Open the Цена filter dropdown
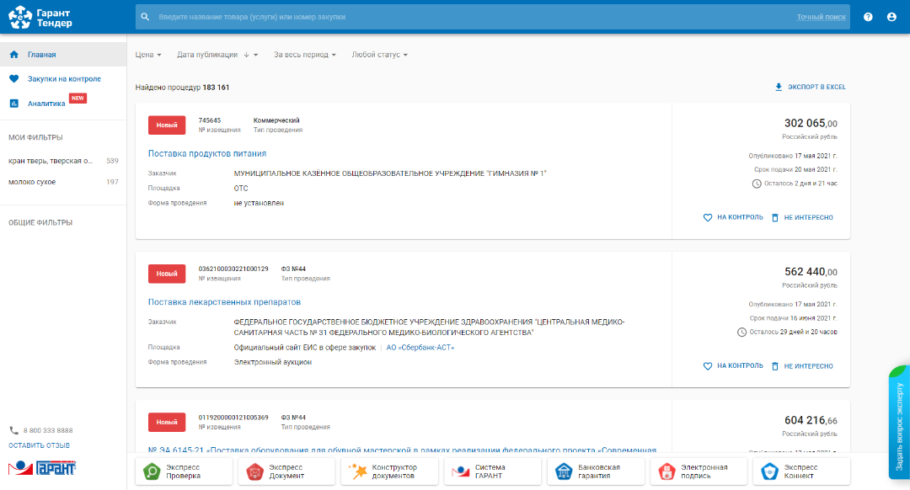This screenshot has height=490, width=910. click(x=148, y=55)
